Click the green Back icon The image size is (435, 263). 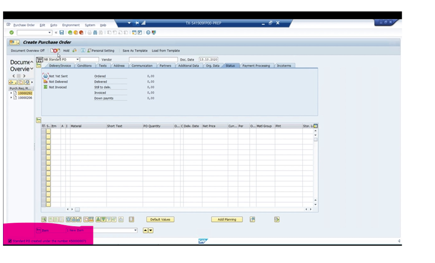(70, 32)
